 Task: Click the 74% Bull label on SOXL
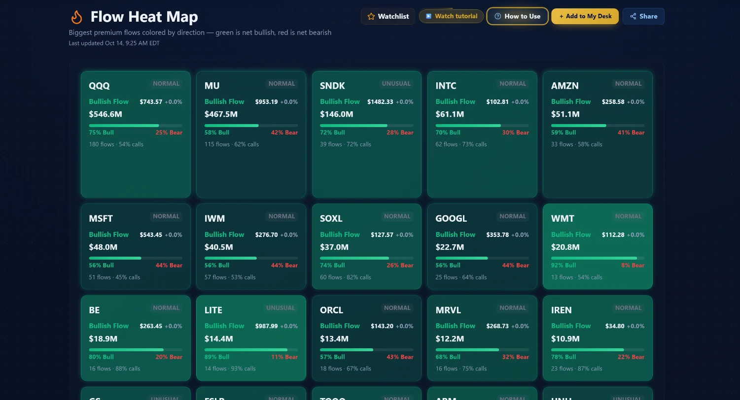332,266
